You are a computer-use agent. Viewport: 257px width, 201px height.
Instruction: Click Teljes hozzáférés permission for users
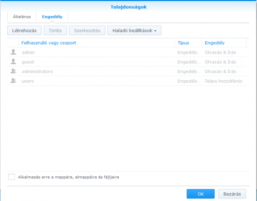224,81
